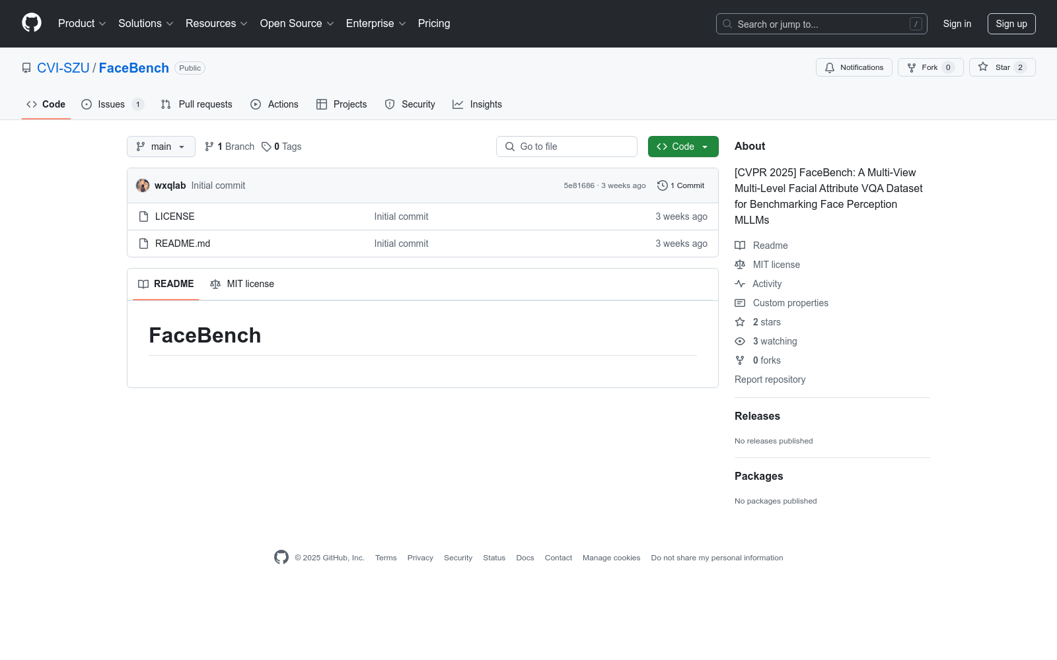Open the Status footer link

click(x=494, y=558)
